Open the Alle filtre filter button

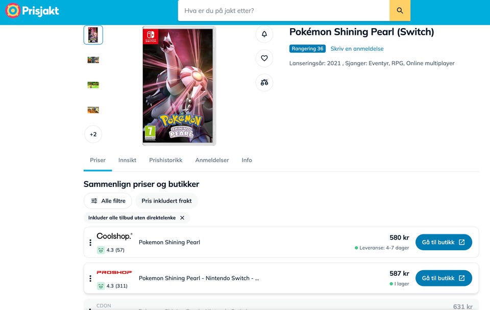[x=108, y=201]
